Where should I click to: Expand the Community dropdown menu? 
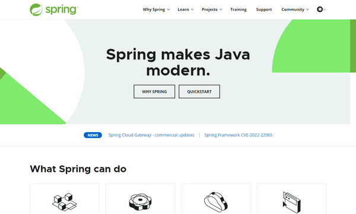(x=295, y=9)
